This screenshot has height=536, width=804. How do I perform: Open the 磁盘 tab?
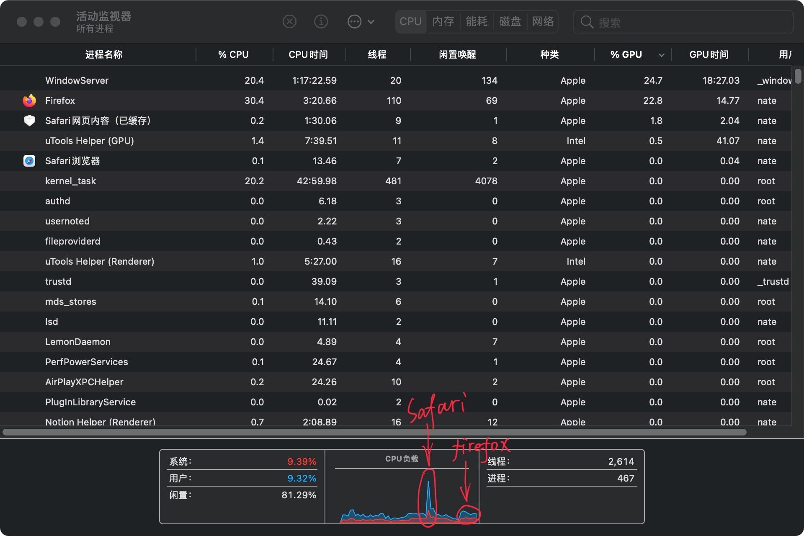[x=510, y=21]
